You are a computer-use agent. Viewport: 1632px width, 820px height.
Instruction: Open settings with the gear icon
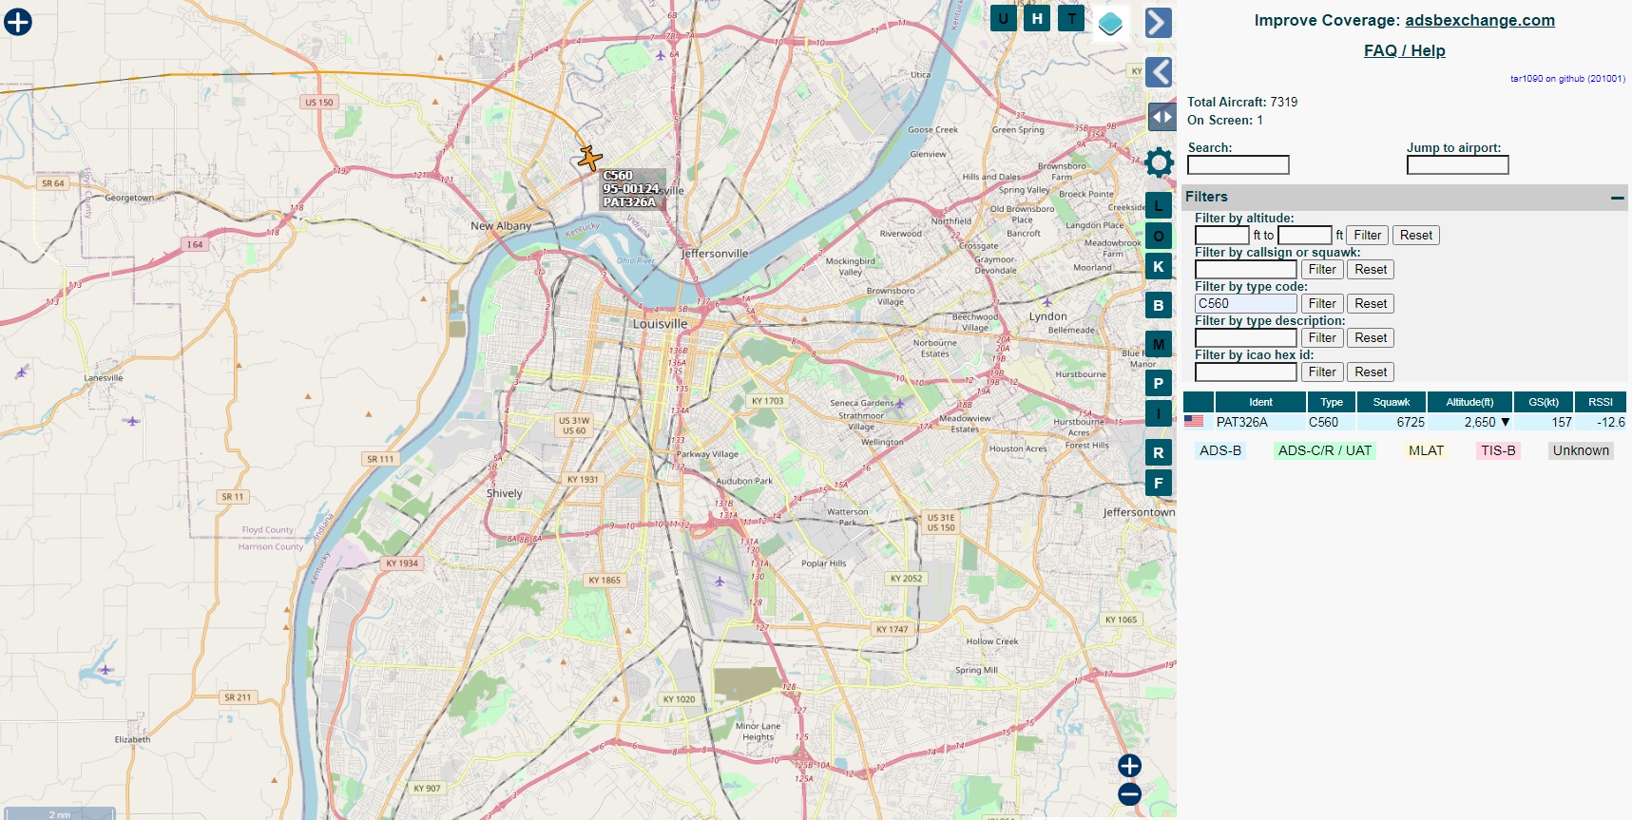[1159, 162]
